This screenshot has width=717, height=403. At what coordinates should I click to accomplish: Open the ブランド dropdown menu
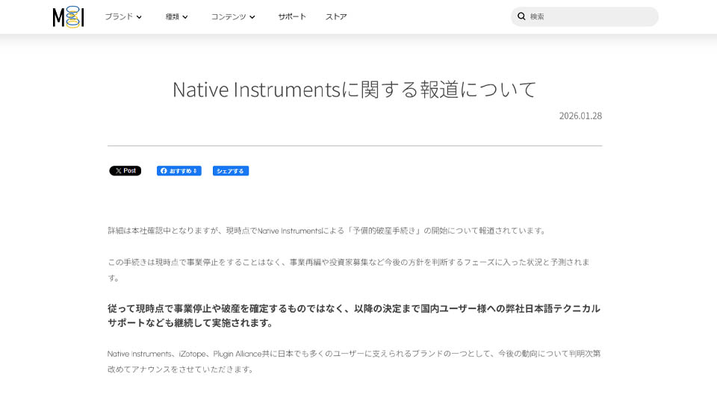(123, 17)
